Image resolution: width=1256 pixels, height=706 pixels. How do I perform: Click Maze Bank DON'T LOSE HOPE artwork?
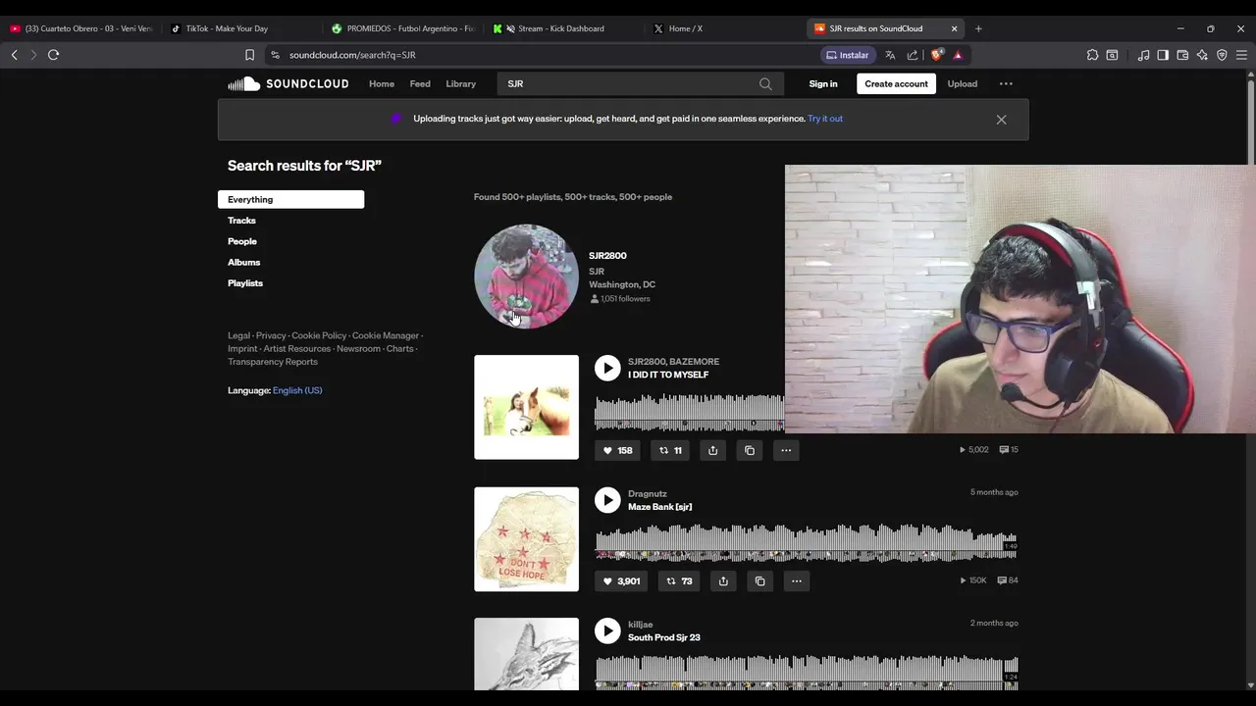coord(527,539)
